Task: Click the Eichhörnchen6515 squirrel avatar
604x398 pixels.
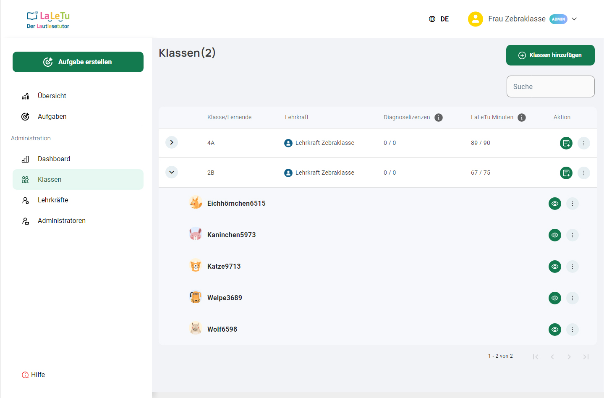Action: pos(196,203)
